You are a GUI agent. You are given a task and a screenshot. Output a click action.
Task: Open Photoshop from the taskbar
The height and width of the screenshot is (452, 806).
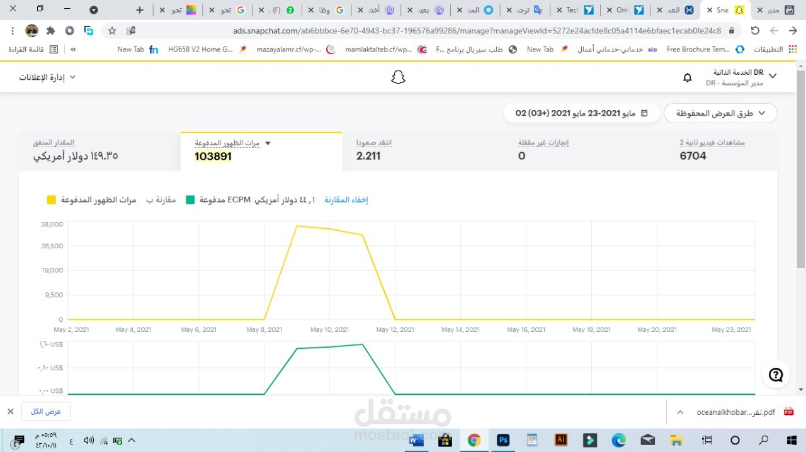(x=503, y=440)
